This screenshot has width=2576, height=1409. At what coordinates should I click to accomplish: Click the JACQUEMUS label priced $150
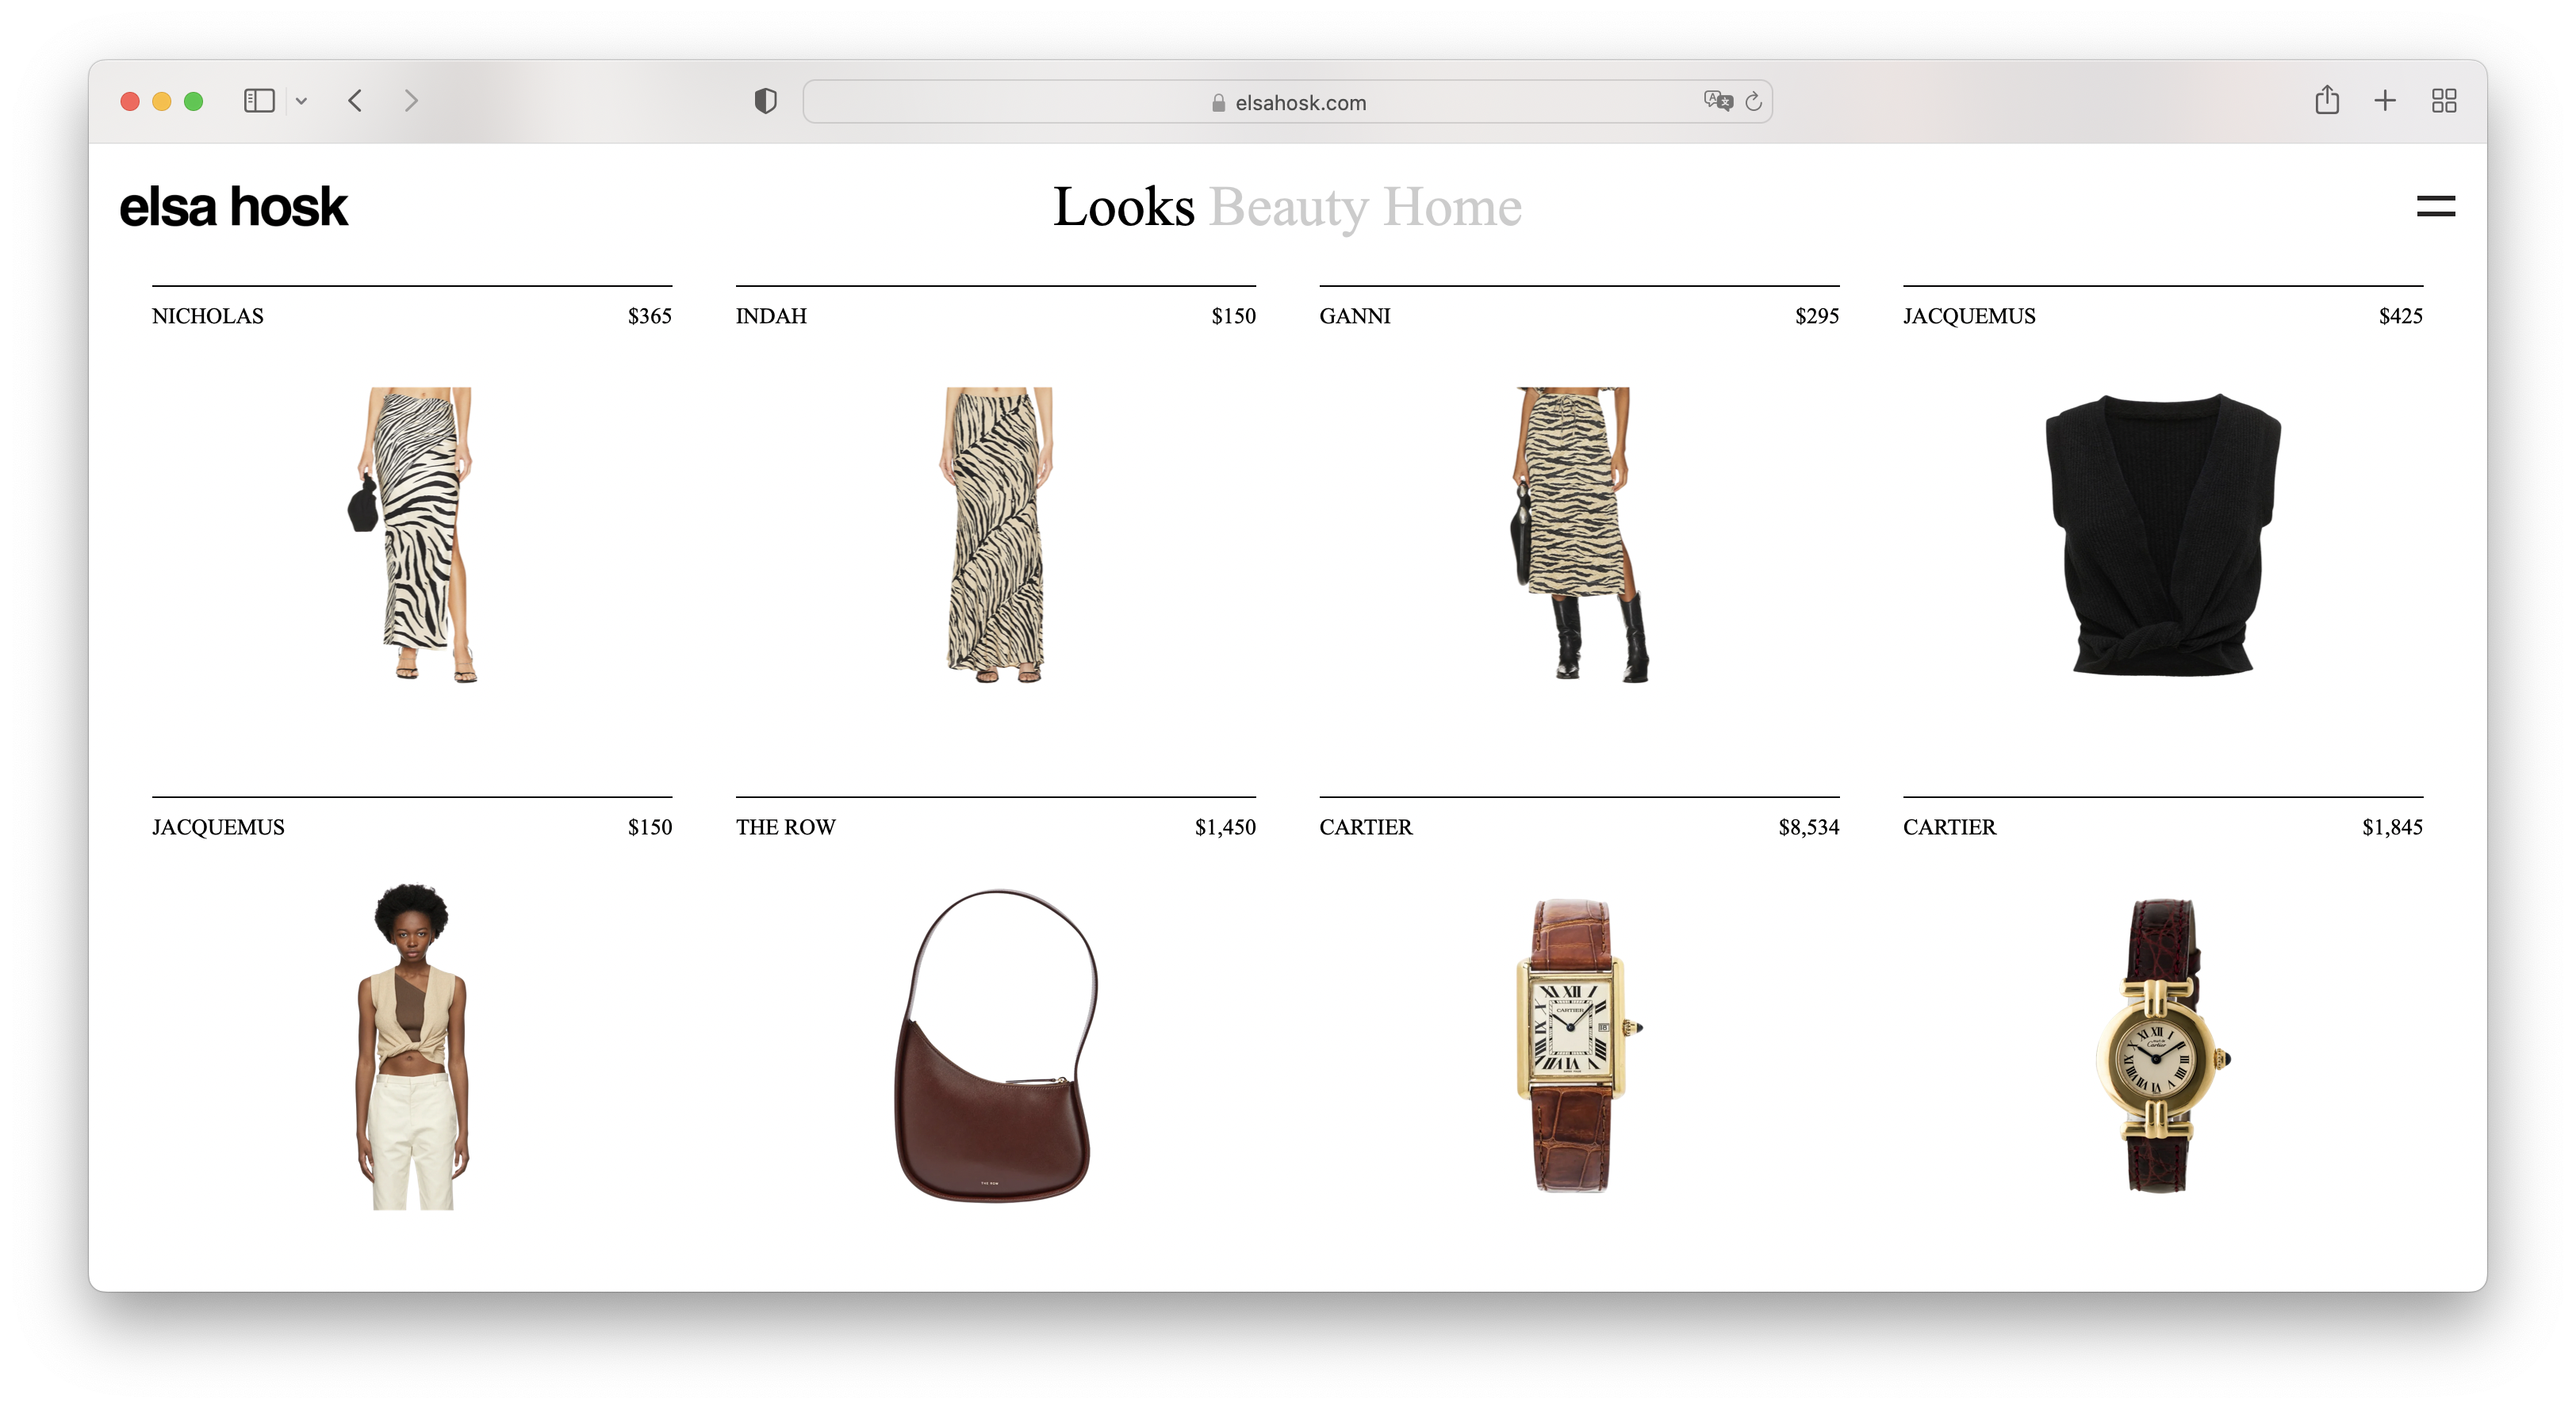pyautogui.click(x=218, y=827)
